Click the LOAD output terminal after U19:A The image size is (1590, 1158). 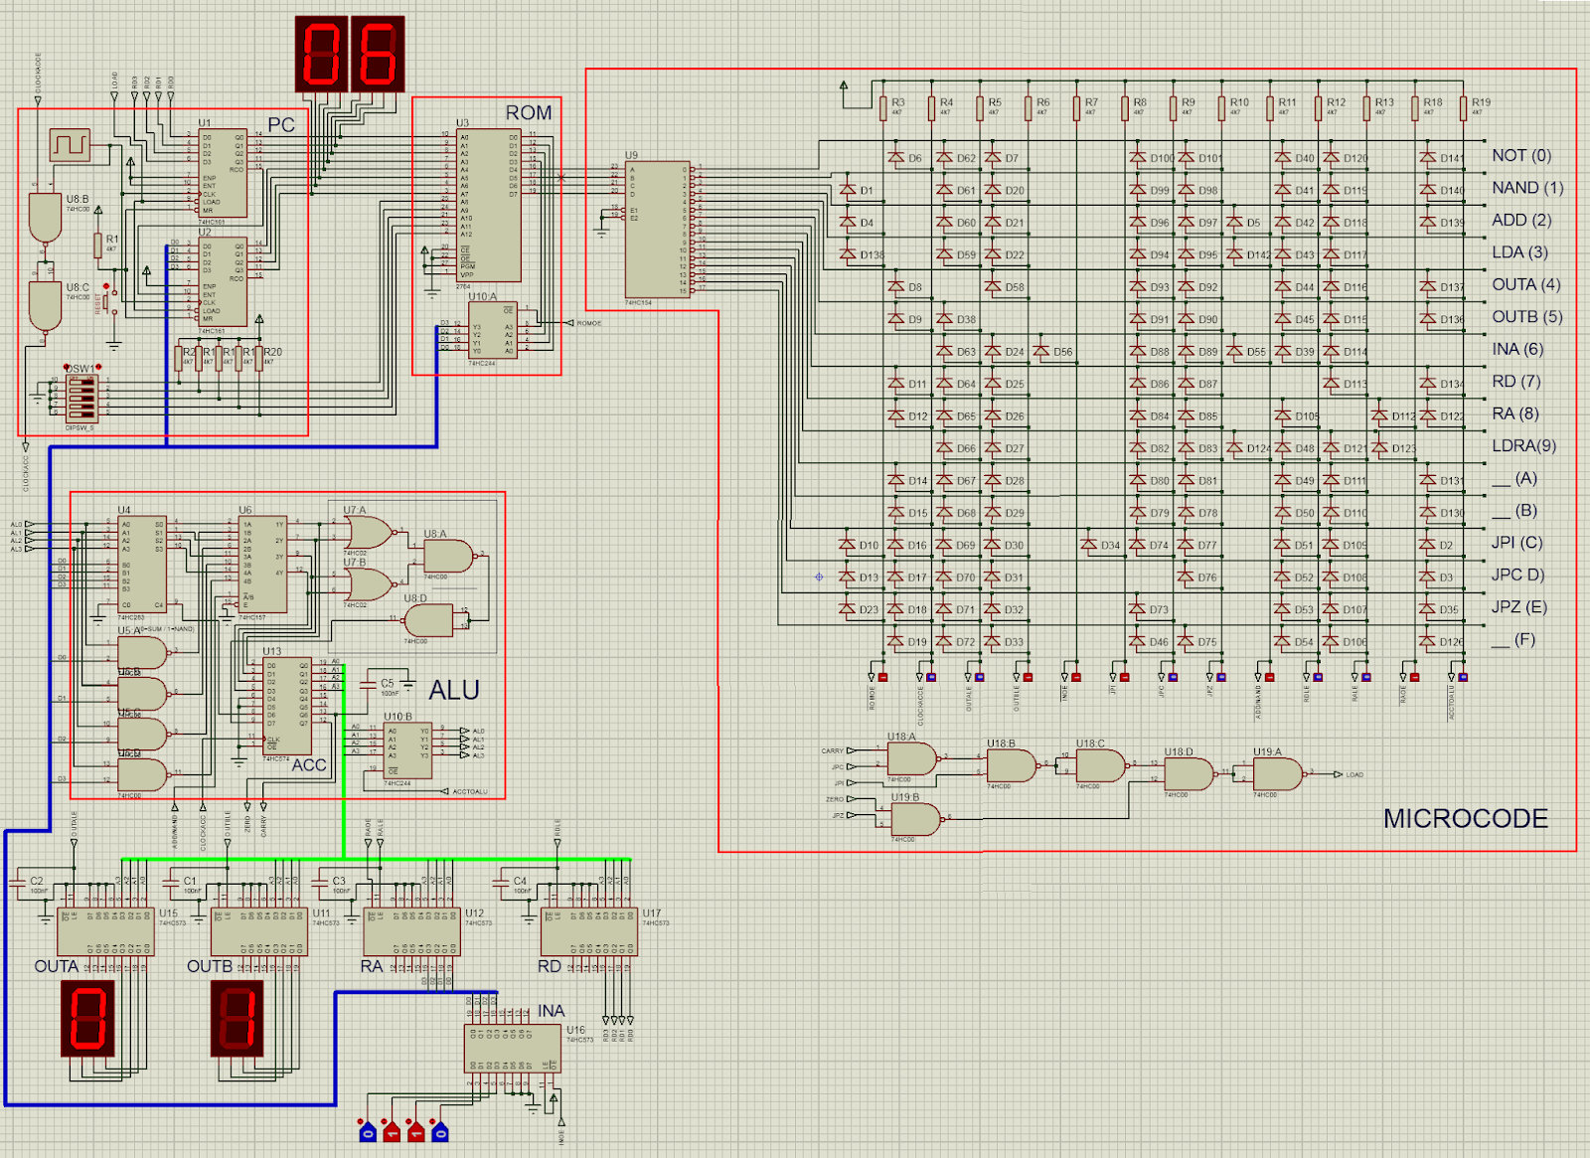(x=1339, y=774)
